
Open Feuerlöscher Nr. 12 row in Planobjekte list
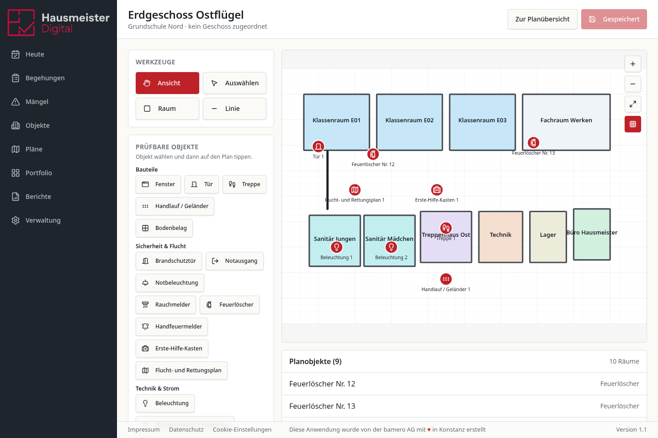pos(464,384)
